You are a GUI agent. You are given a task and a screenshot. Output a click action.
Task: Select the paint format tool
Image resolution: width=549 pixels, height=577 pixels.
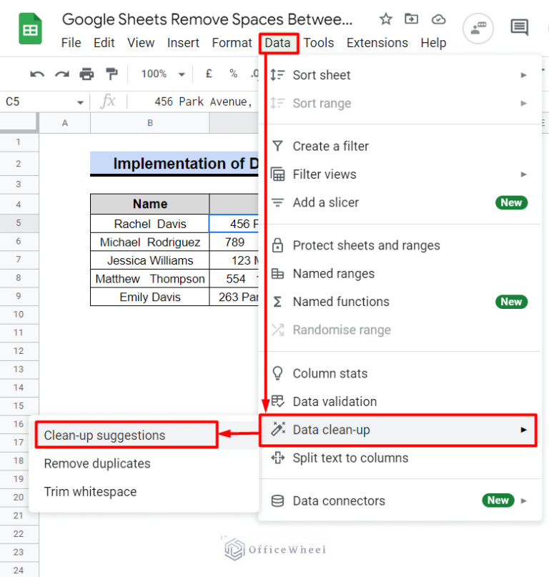click(x=111, y=74)
